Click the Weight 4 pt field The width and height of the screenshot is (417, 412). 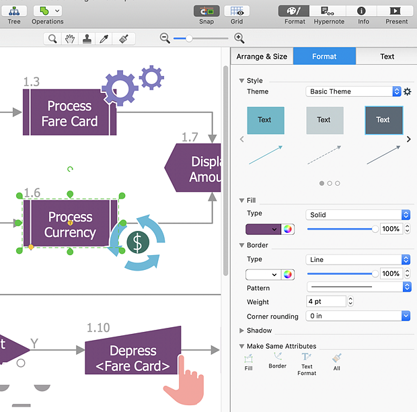(326, 302)
